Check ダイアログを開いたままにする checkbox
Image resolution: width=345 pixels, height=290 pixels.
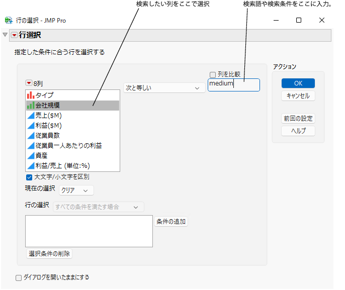pos(19,278)
